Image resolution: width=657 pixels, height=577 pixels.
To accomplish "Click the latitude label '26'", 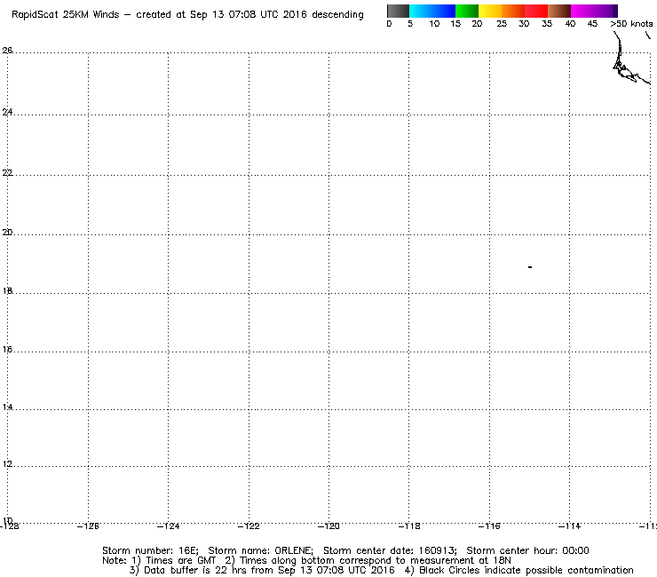I will tap(7, 51).
